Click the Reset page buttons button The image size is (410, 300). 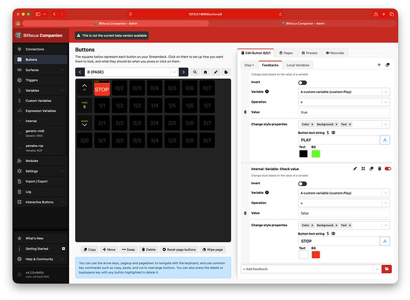click(x=179, y=250)
